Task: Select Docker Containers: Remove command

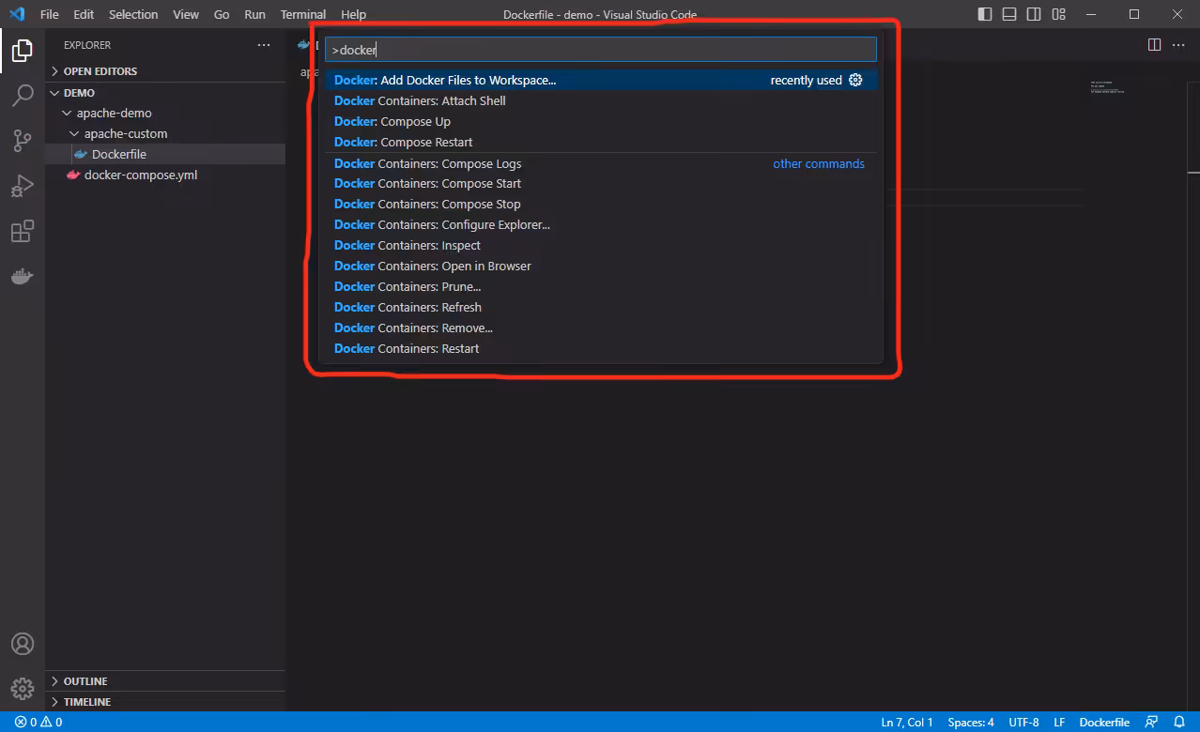Action: click(601, 328)
